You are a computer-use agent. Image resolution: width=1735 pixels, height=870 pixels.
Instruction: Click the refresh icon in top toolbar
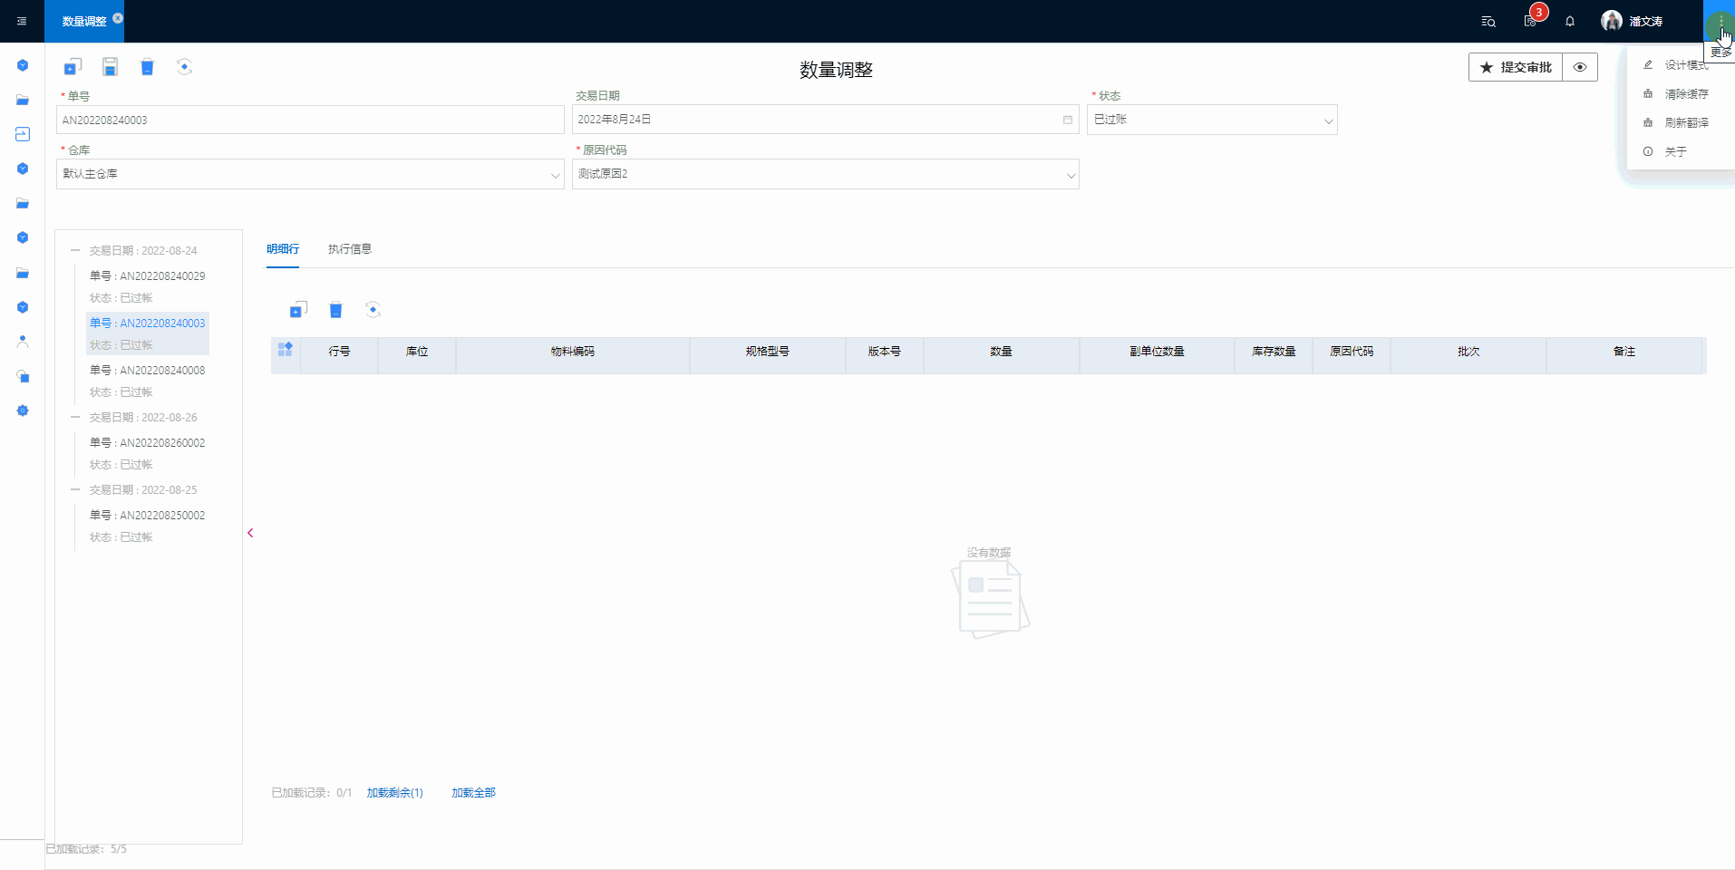click(x=184, y=67)
